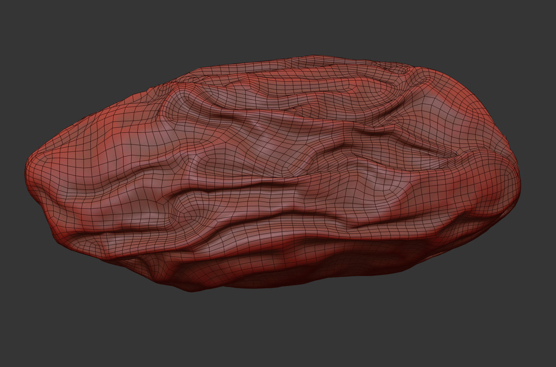
Task: Click the red wireframe mesh at its center
Action: [273, 172]
